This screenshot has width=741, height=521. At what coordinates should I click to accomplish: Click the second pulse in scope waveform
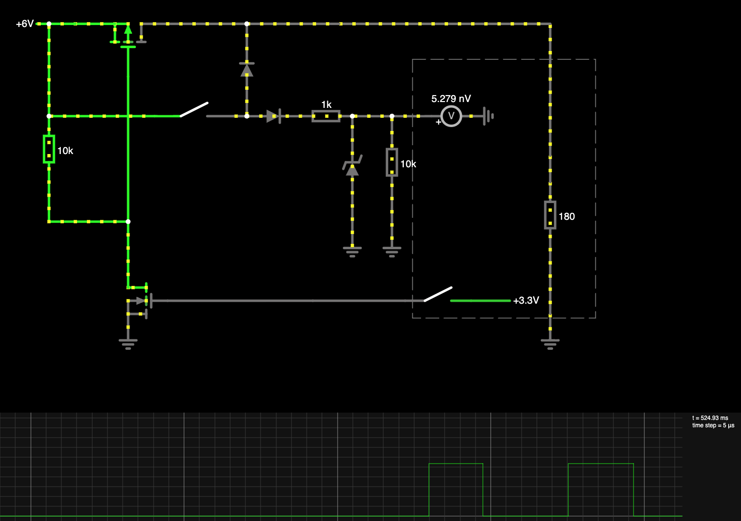[x=601, y=464]
